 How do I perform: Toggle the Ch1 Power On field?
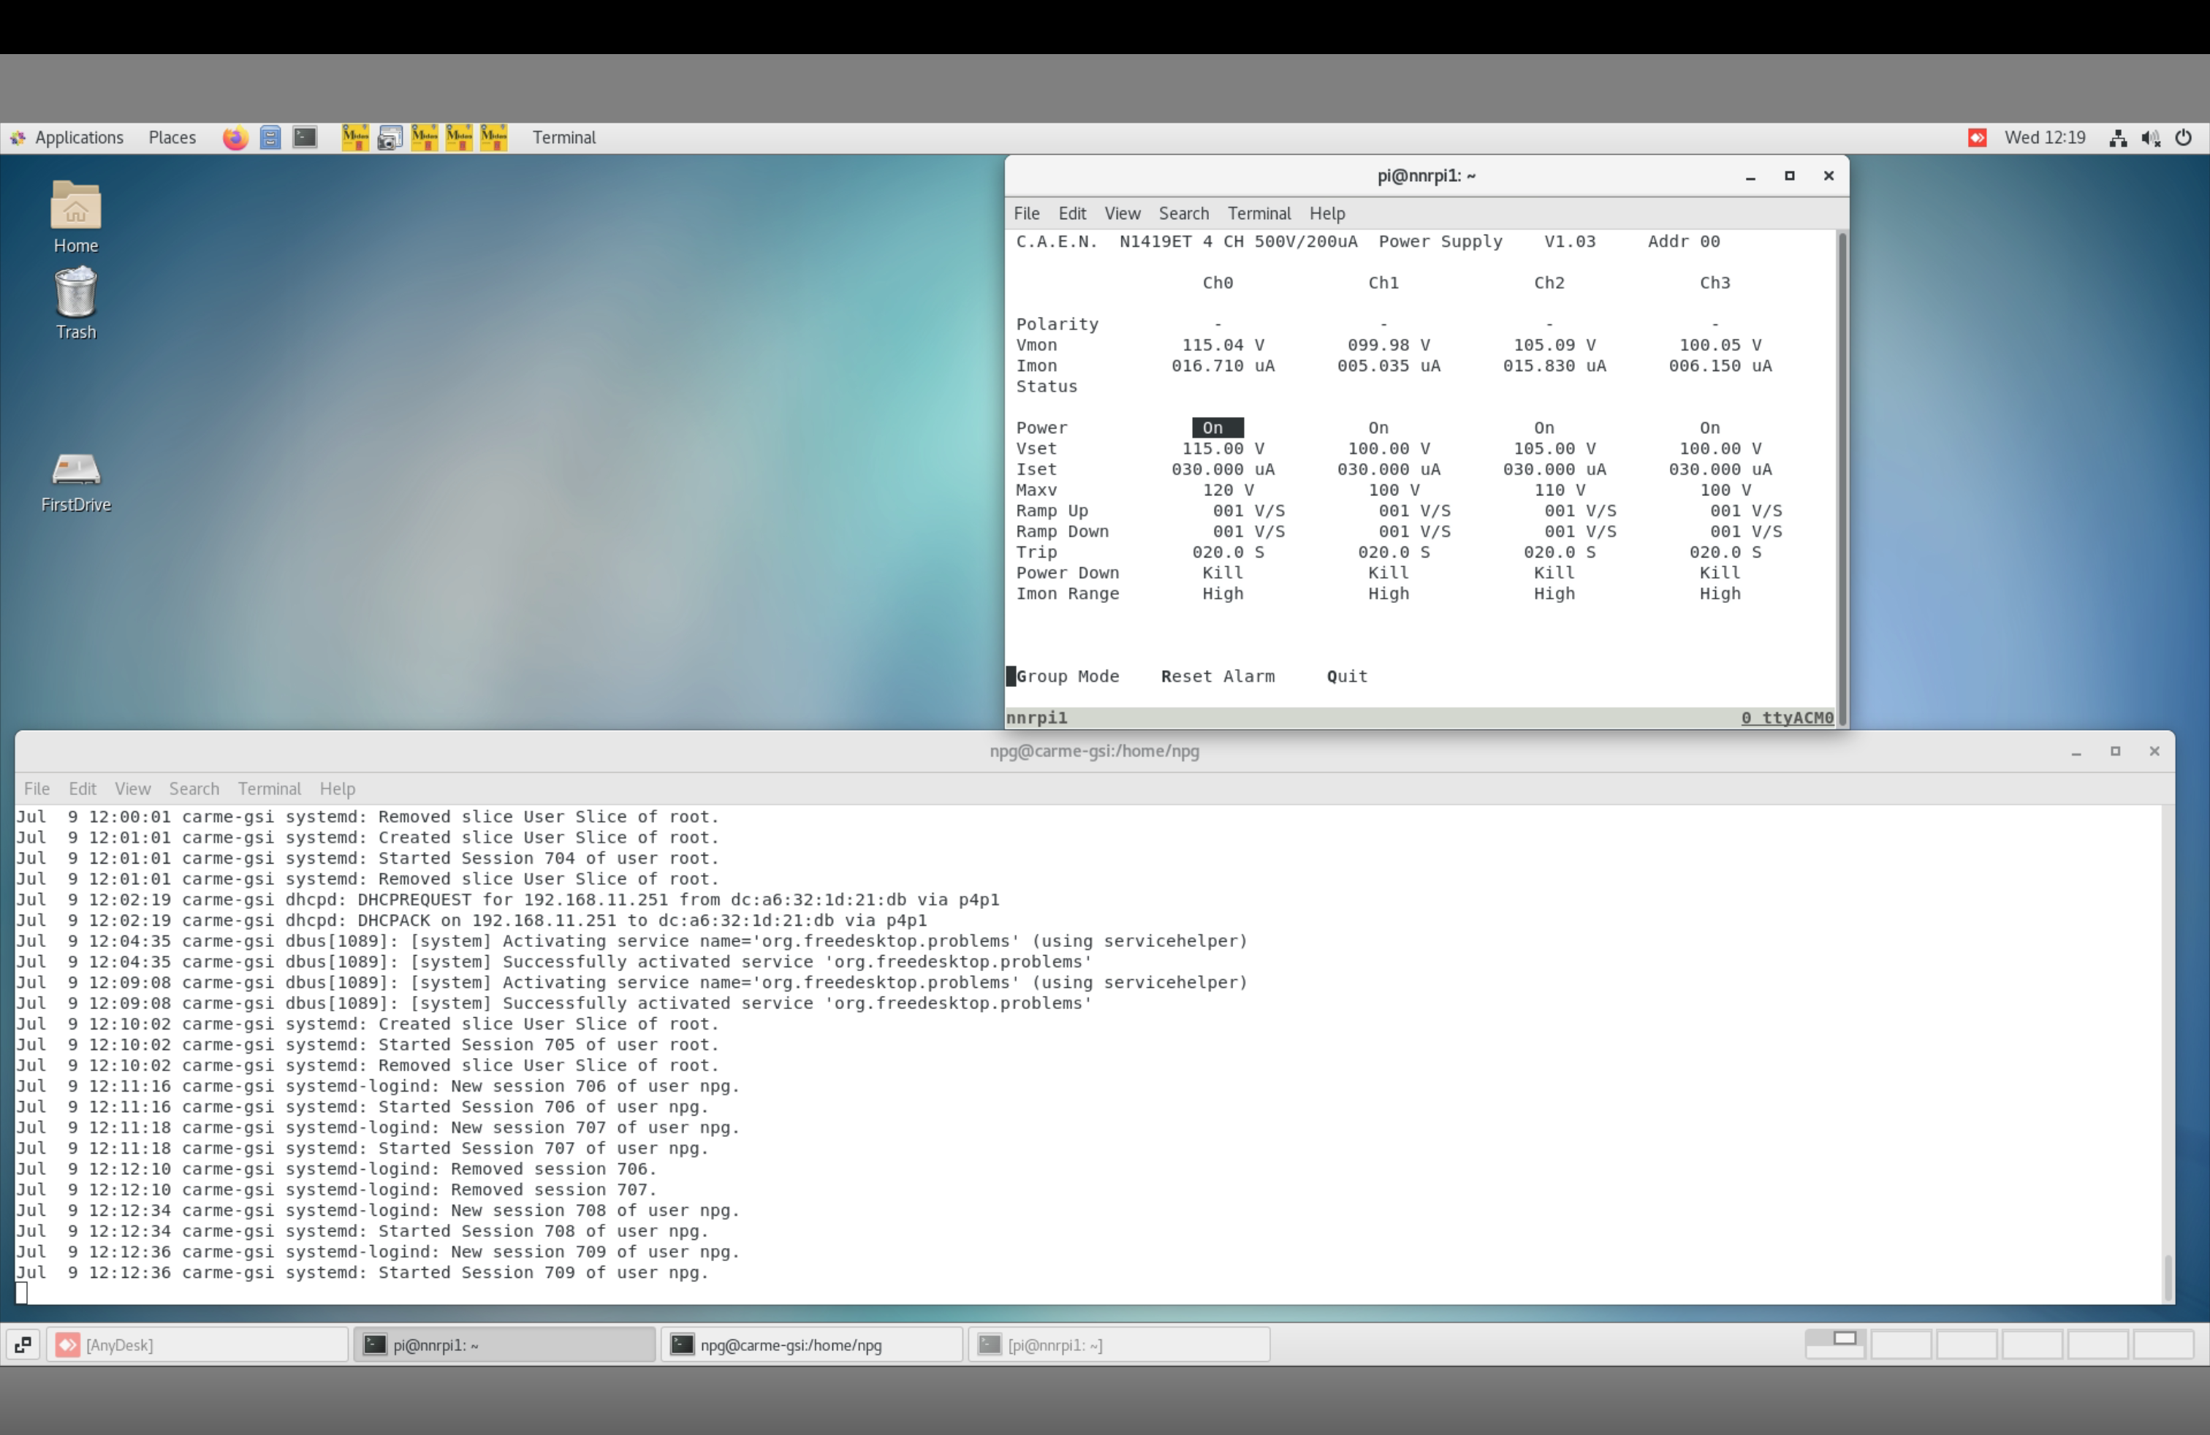1378,428
